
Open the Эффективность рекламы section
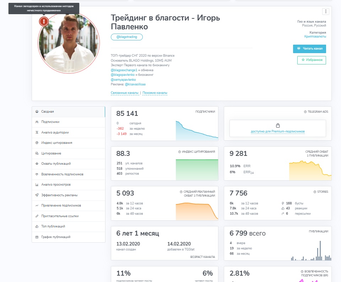click(x=69, y=195)
